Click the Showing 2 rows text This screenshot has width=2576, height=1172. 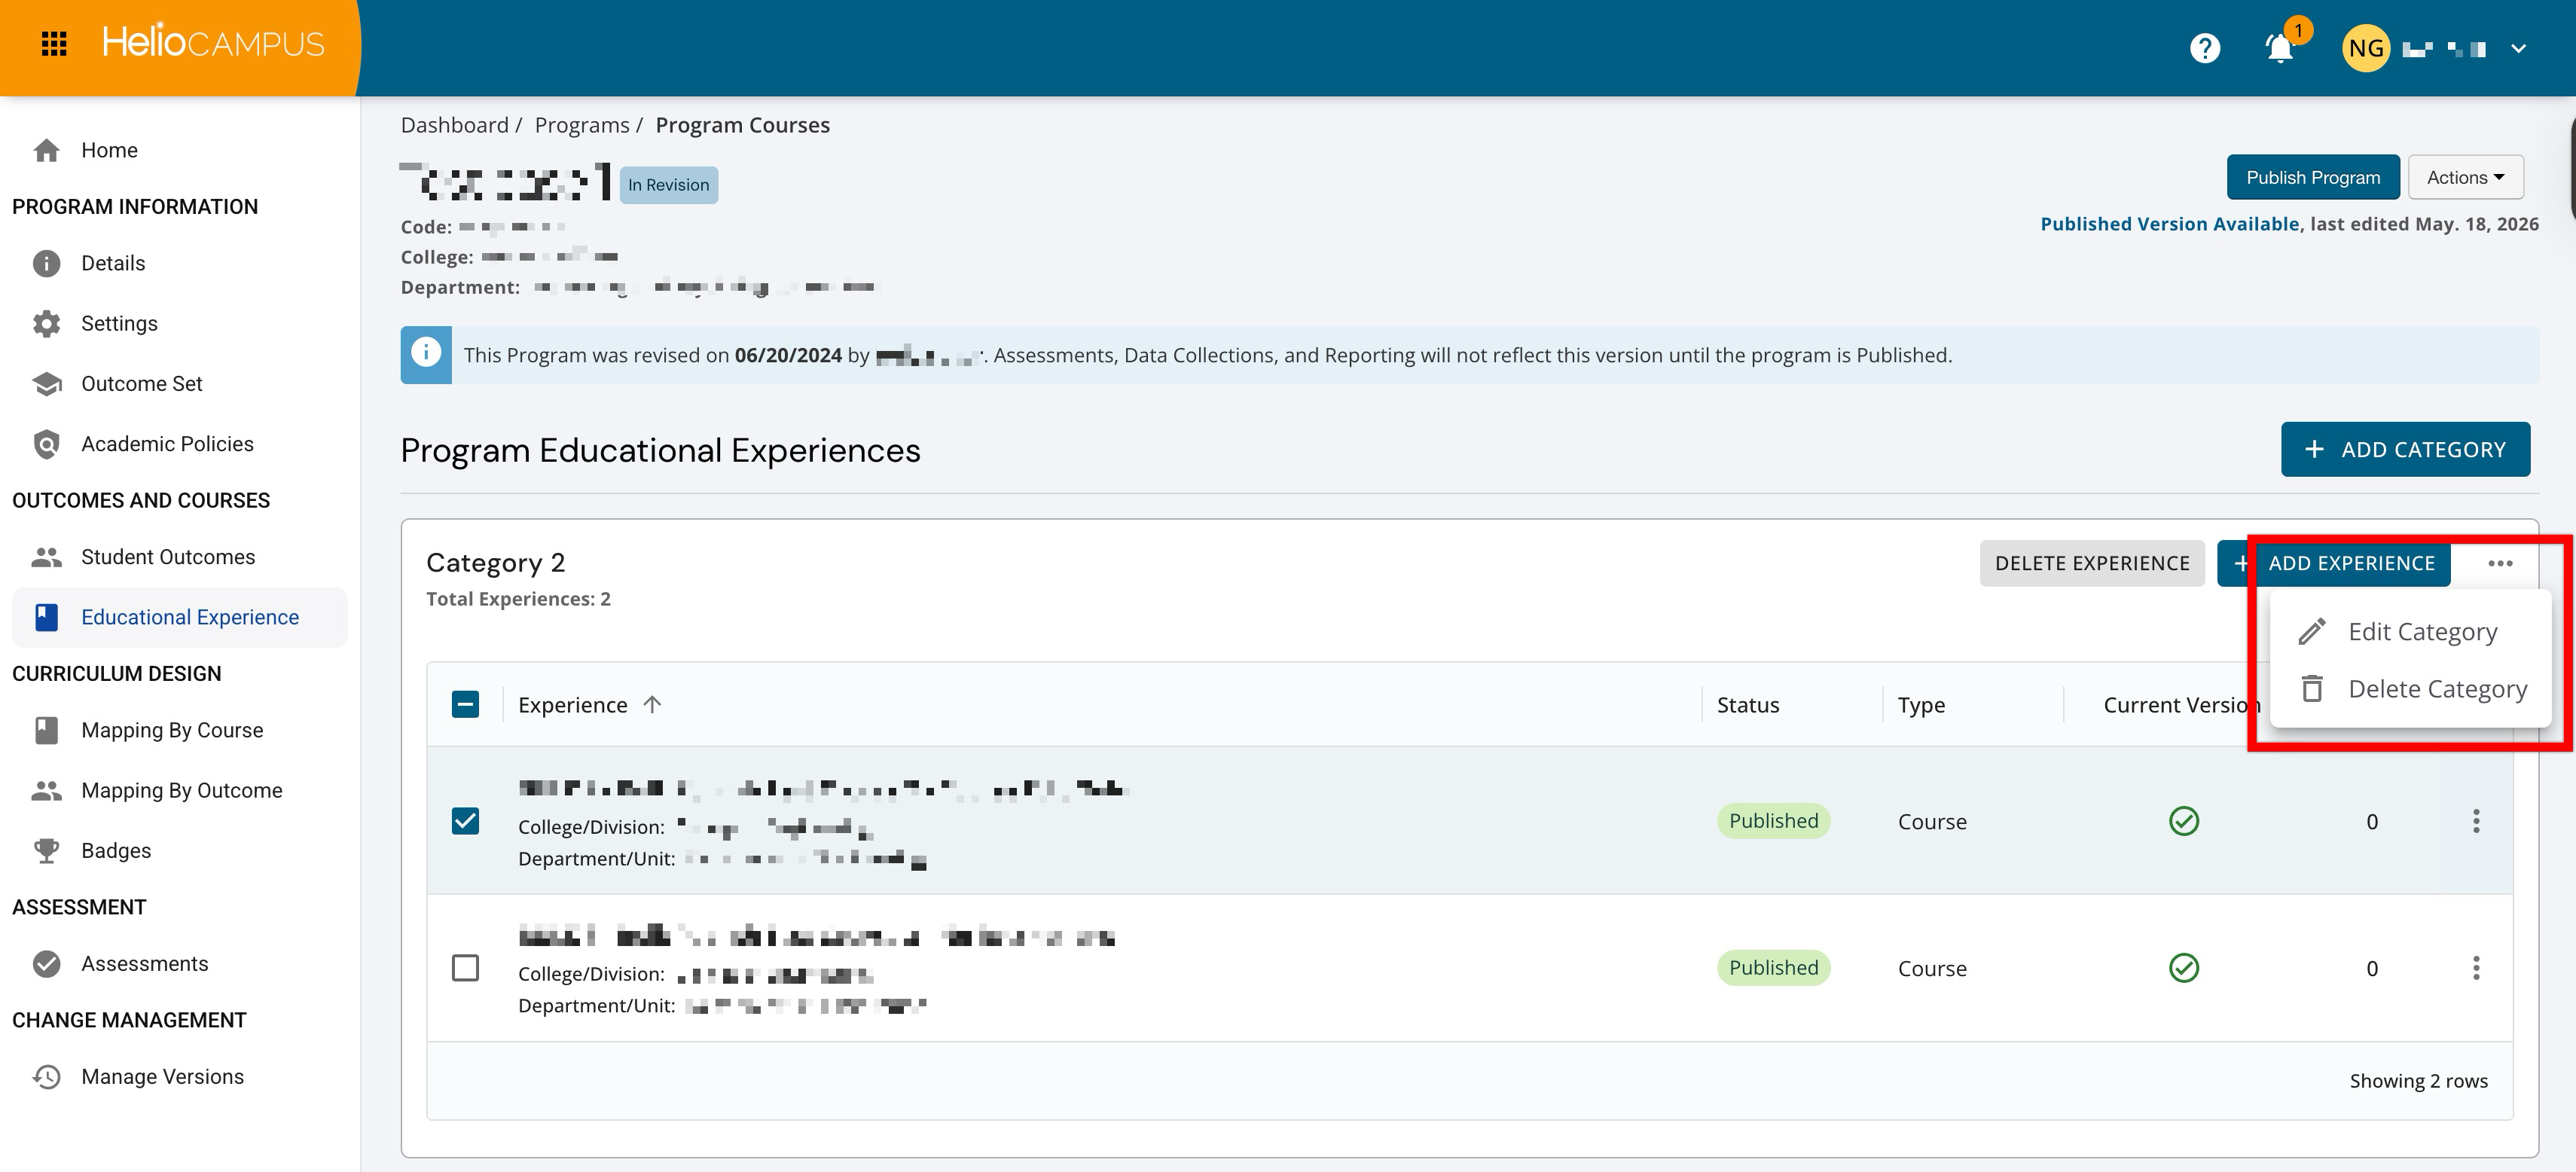pyautogui.click(x=2418, y=1081)
